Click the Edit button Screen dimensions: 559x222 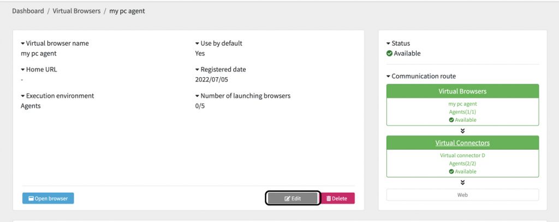[x=293, y=198]
